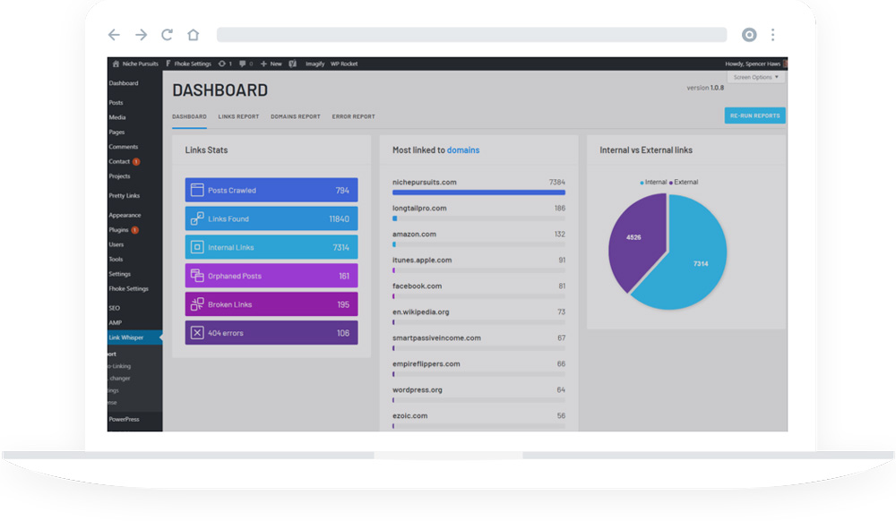
Task: Click the Links Found icon
Action: [197, 218]
